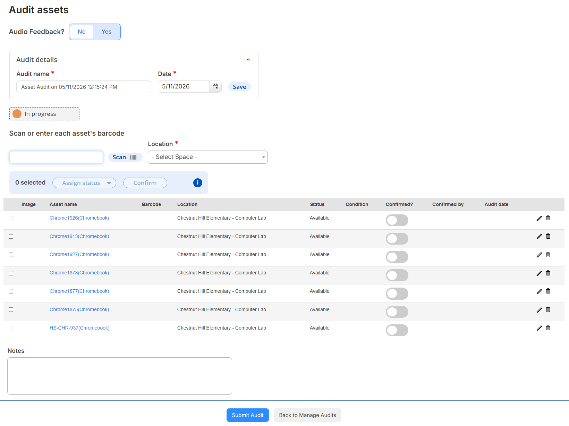Toggle Confirmed switch for Chrome1875
569x426 pixels.
click(397, 312)
